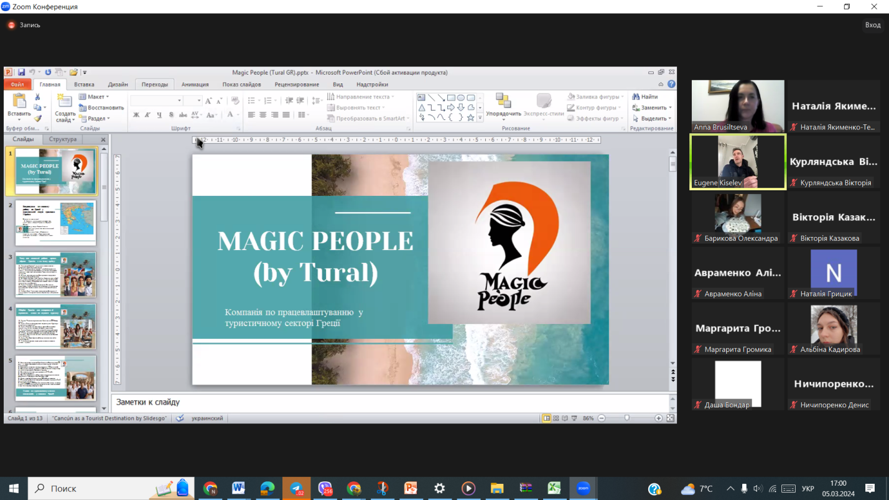Open the PowerPoint help question mark icon
The height and width of the screenshot is (500, 889).
coord(671,85)
